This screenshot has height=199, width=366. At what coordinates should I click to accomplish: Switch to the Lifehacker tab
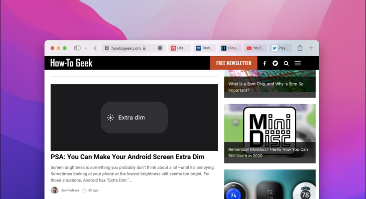pyautogui.click(x=179, y=48)
